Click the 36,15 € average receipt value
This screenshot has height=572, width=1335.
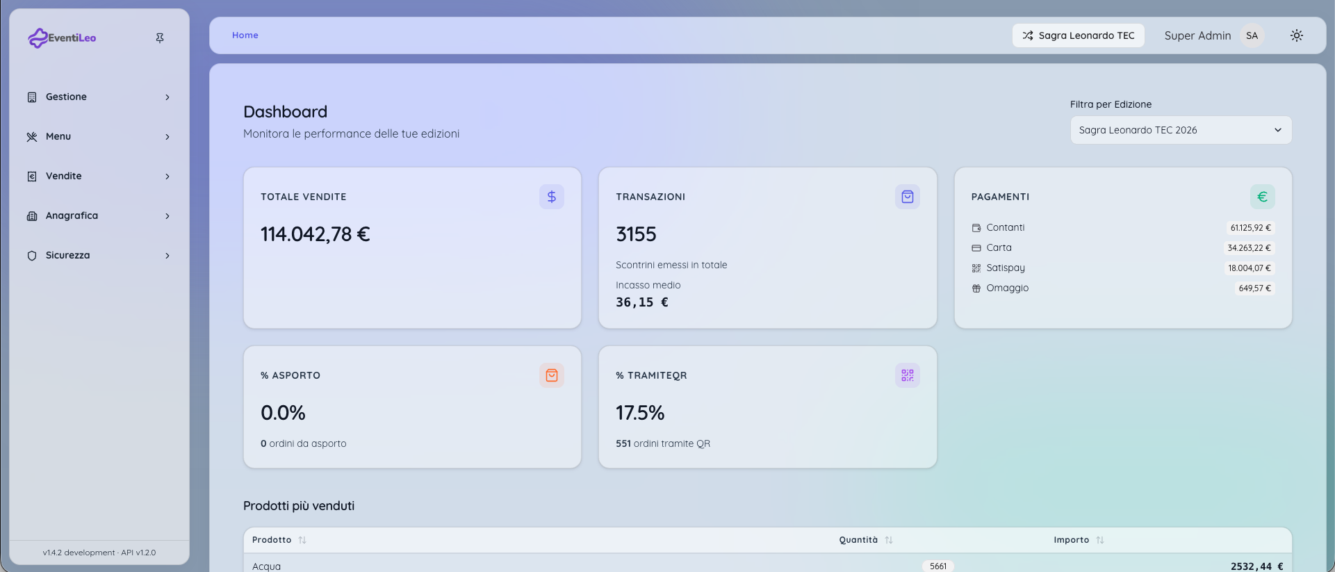coord(642,302)
